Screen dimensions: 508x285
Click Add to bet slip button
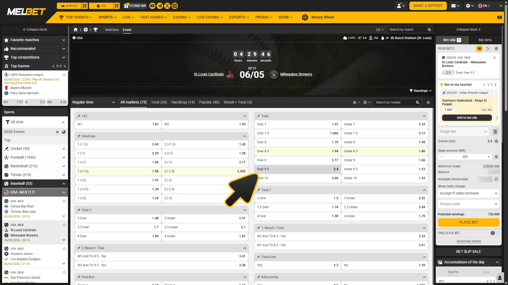467,118
